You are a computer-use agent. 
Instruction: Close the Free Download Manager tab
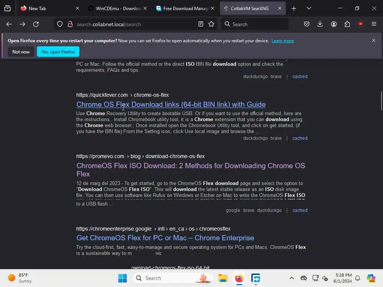pos(212,8)
